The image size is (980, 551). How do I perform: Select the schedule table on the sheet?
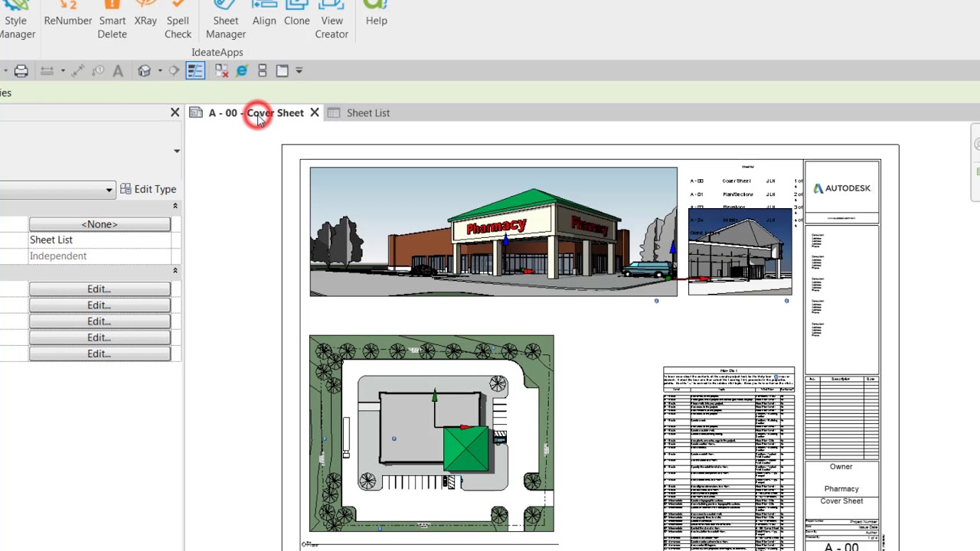[728, 459]
